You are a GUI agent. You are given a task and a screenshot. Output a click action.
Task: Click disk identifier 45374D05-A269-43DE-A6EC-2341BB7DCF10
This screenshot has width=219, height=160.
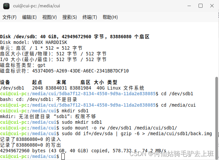[80, 71]
